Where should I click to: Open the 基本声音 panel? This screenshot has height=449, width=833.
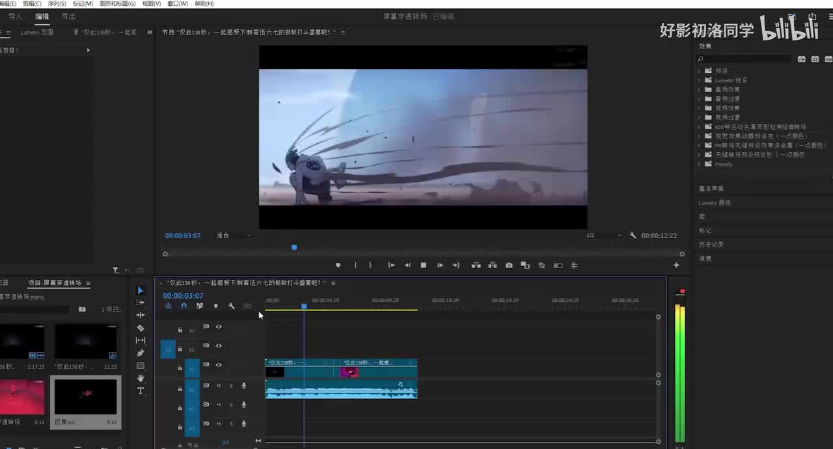(711, 189)
